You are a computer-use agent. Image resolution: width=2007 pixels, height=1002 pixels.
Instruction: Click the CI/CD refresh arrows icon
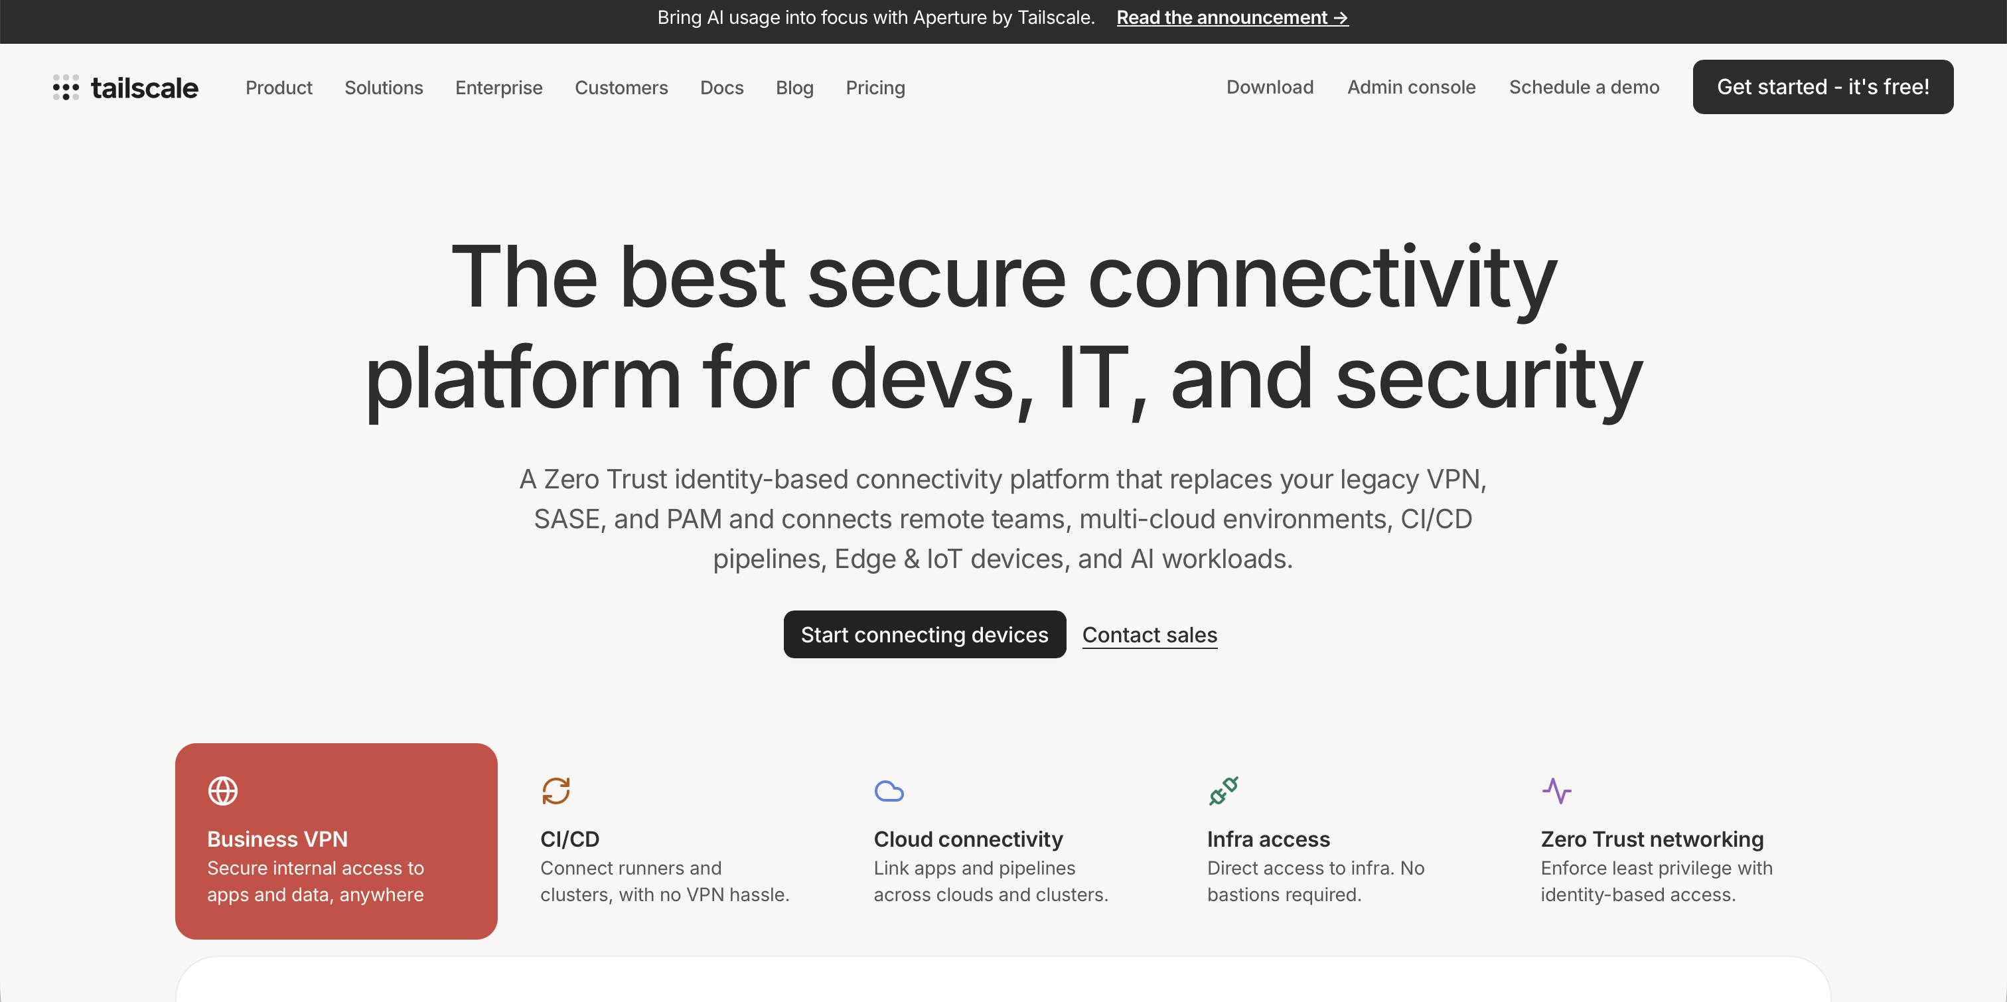tap(556, 791)
